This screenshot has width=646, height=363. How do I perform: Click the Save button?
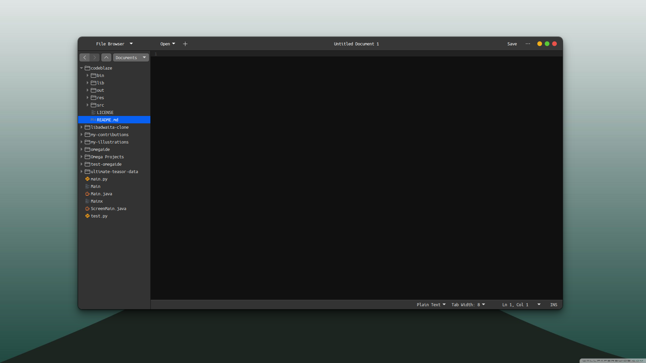click(512, 44)
